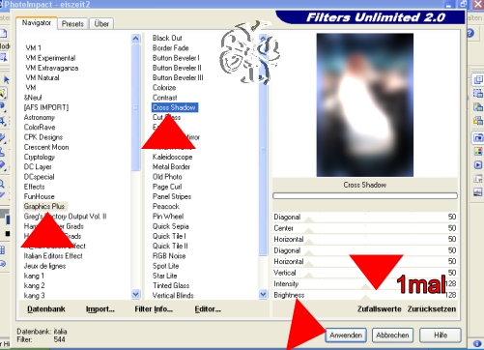The width and height of the screenshot is (484, 350).
Task: Choose the RGB Noise filter
Action: [x=169, y=256]
